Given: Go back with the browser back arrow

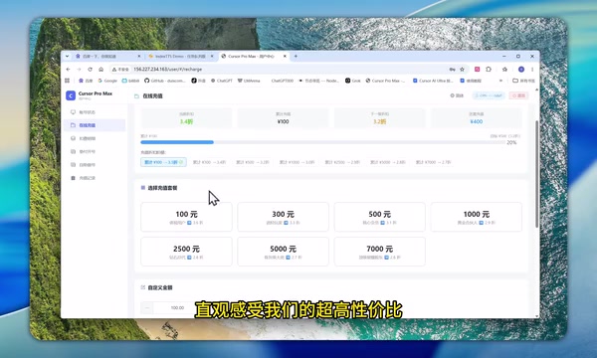Looking at the screenshot, I should [68, 70].
